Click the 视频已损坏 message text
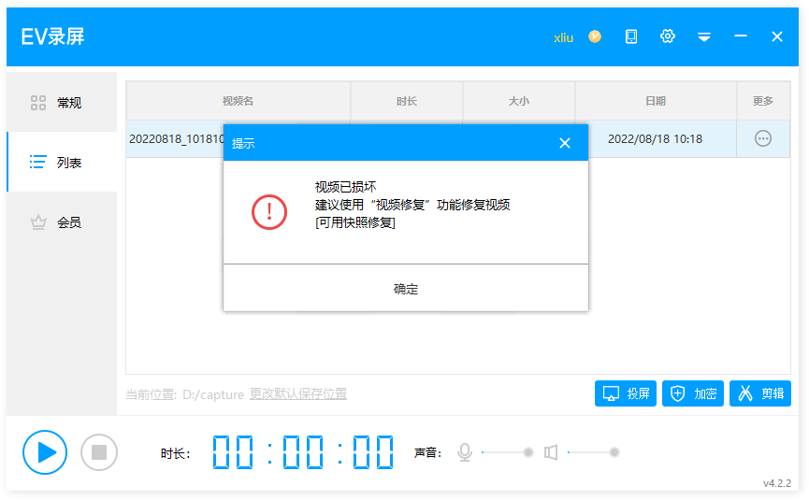The image size is (809, 500). (346, 187)
